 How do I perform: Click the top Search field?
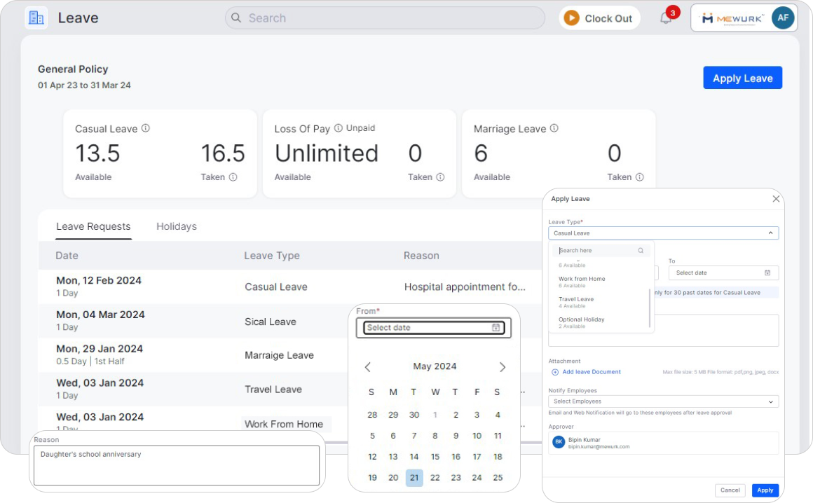point(385,18)
